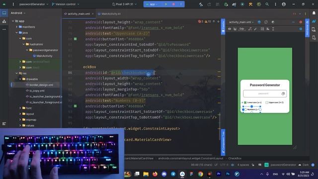Click the password field in layout preview
The image size is (318, 179).
[265, 93]
